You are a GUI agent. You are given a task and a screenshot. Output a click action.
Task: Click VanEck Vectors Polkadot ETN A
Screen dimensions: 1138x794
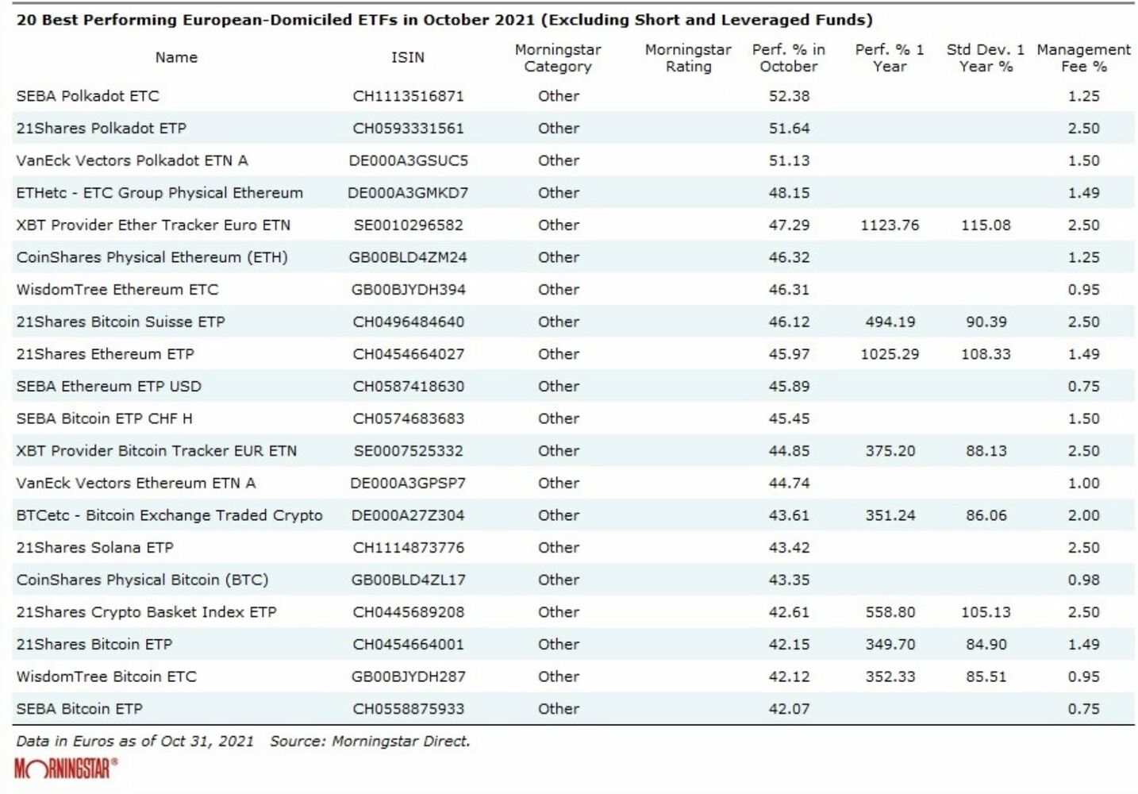tap(132, 160)
